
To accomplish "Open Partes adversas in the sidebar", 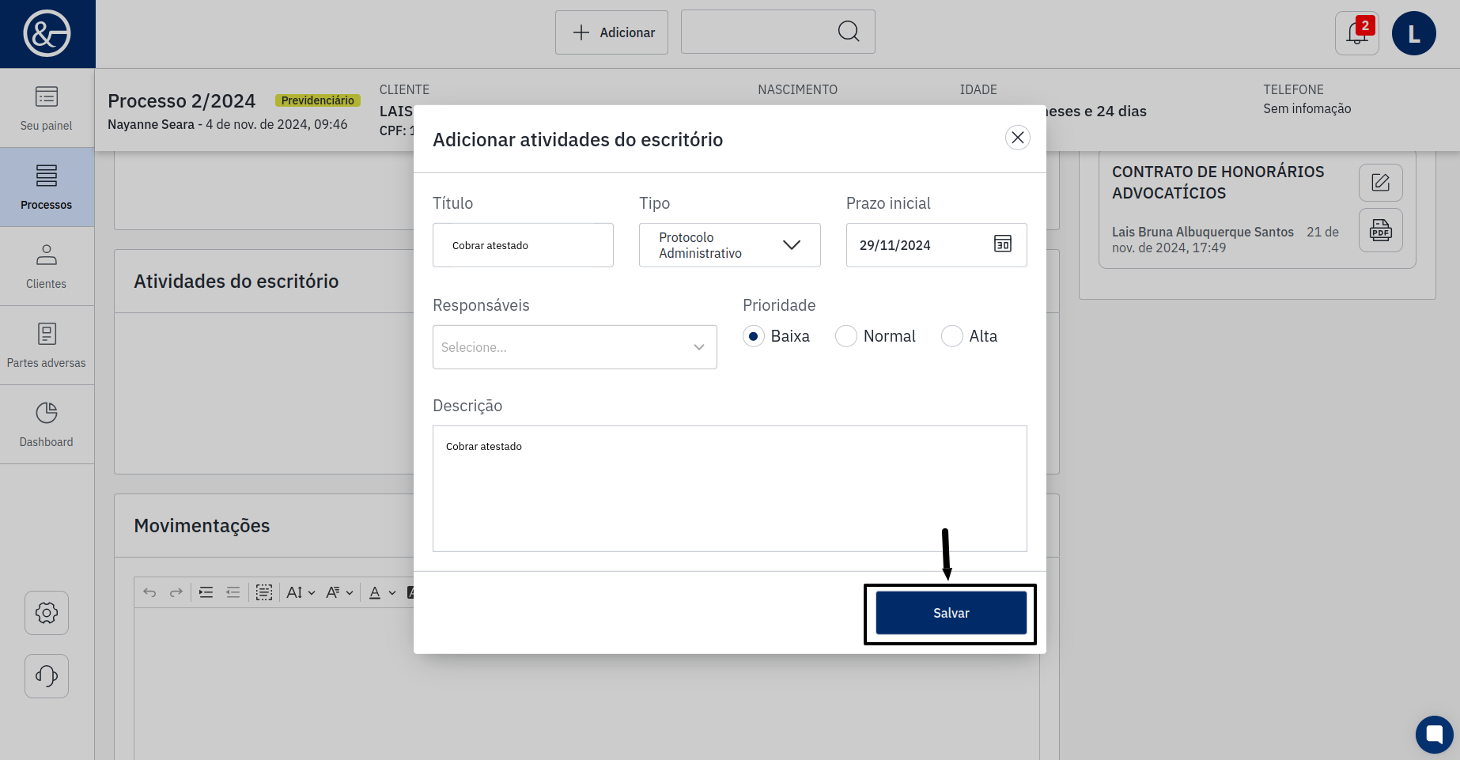I will coord(47,346).
